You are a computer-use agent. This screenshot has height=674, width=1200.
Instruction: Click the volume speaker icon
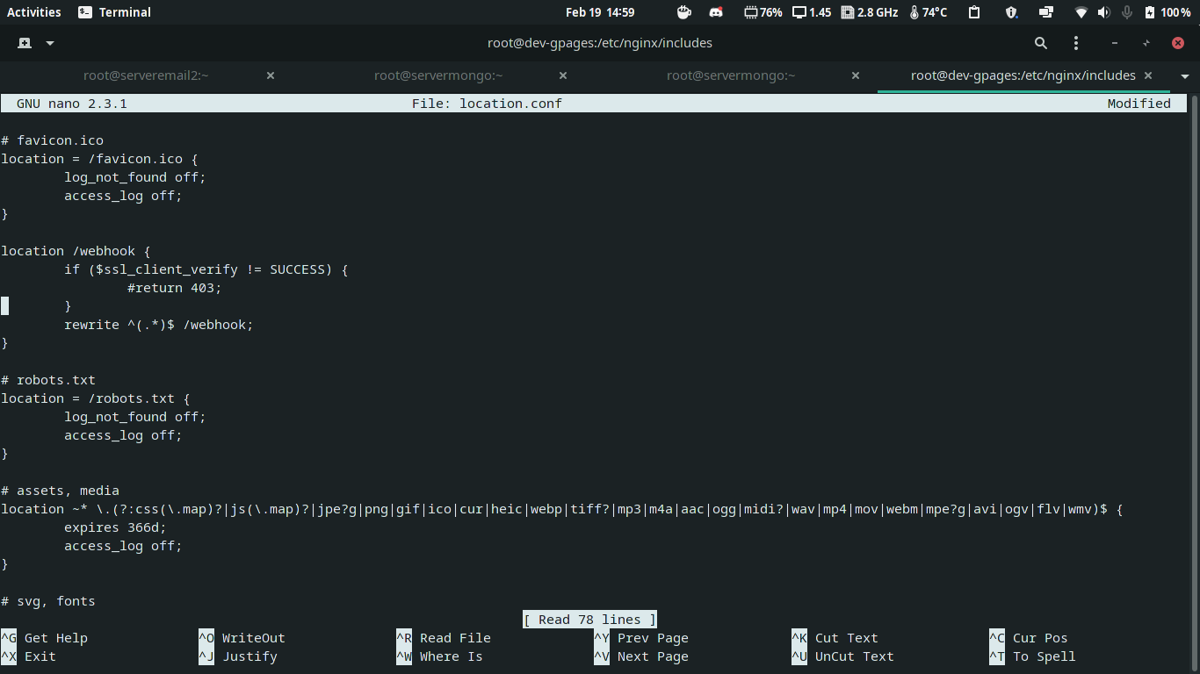[1104, 12]
